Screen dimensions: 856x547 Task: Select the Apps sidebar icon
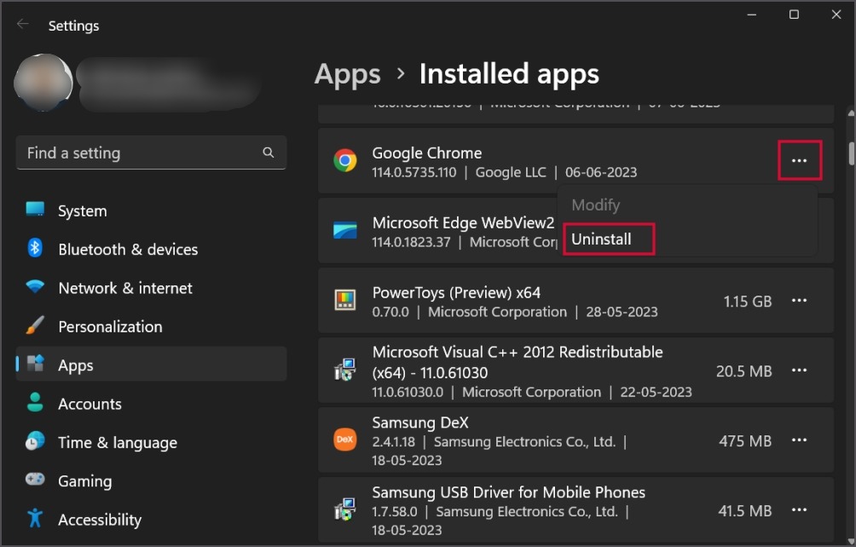coord(35,363)
